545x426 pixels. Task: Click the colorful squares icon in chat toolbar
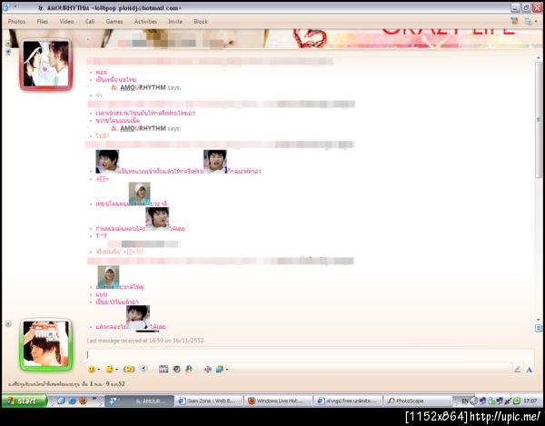pos(163,370)
